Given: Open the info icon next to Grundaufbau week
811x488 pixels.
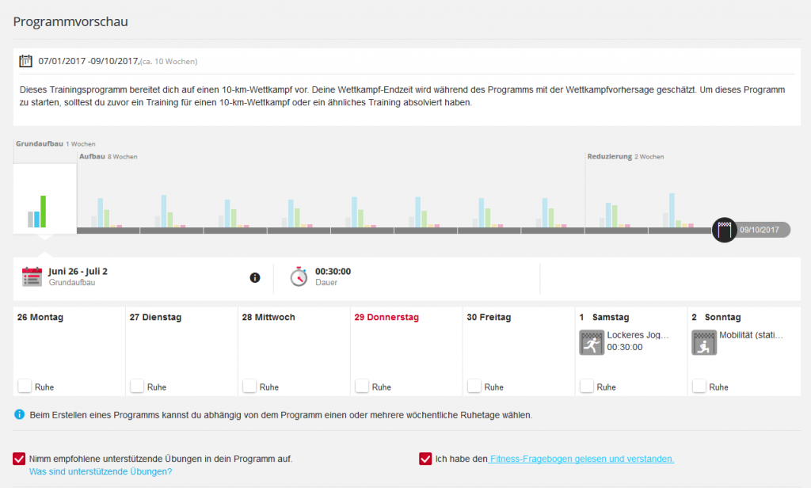Looking at the screenshot, I should click(255, 277).
